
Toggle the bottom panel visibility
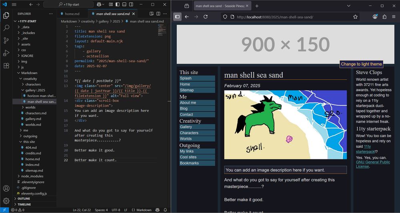pos(124,4)
